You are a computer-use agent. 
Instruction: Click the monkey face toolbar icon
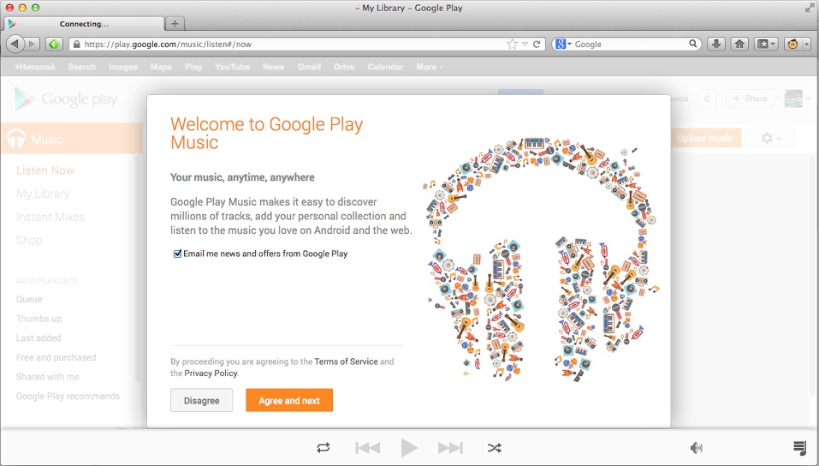click(x=792, y=44)
